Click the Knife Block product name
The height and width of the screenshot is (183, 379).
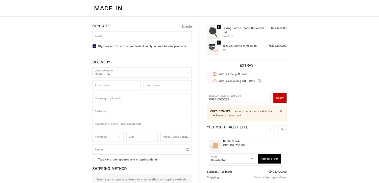click(231, 141)
